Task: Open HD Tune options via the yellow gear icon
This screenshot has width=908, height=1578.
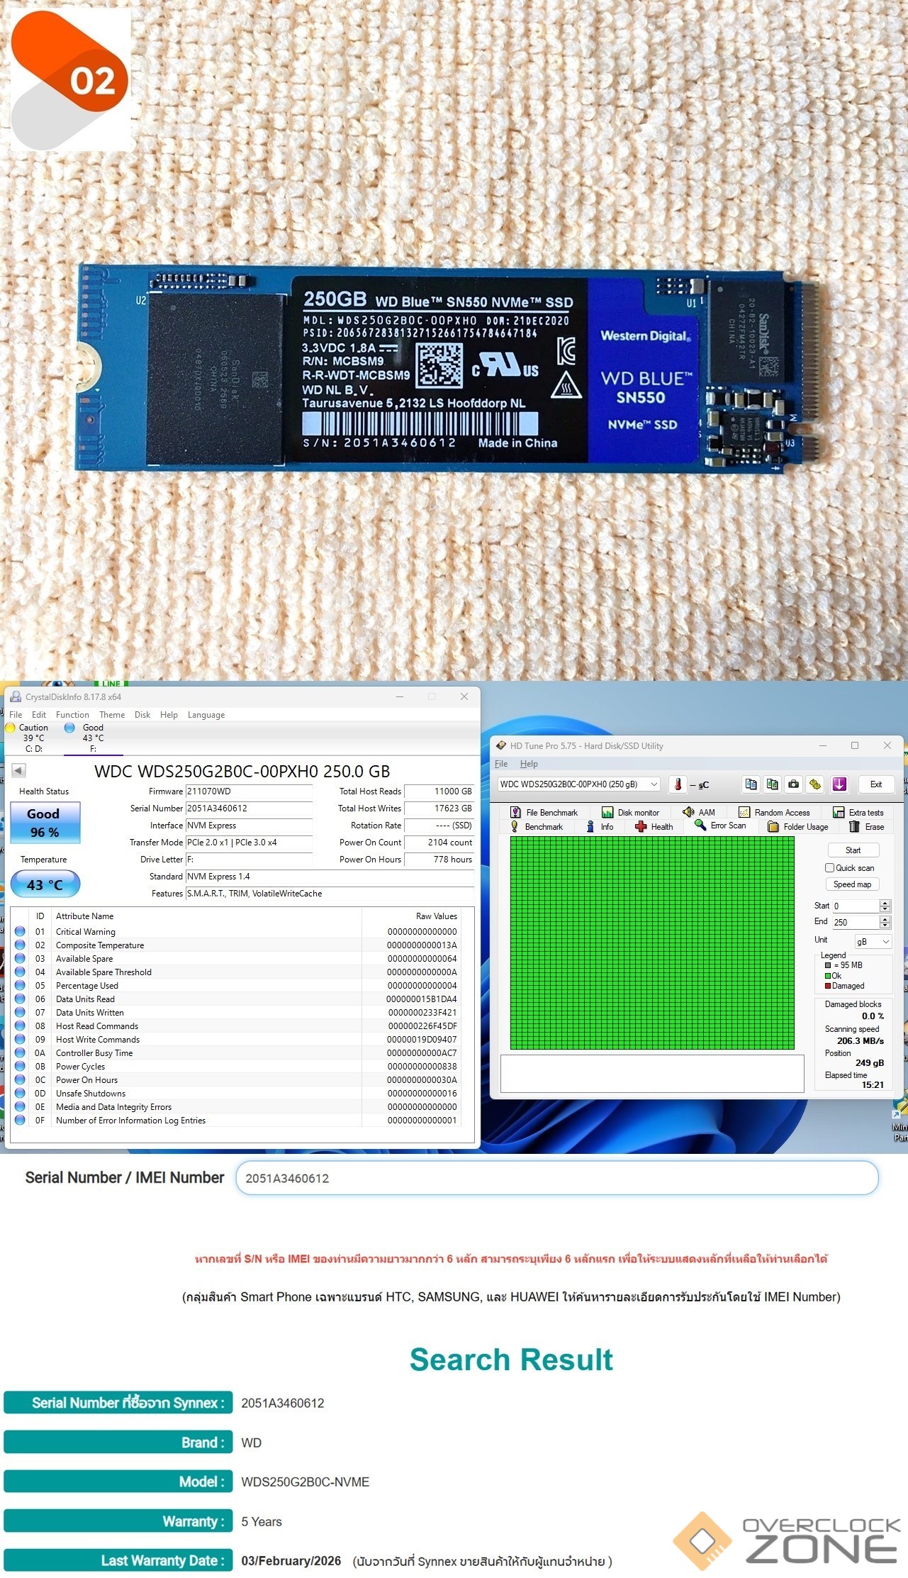Action: point(815,784)
